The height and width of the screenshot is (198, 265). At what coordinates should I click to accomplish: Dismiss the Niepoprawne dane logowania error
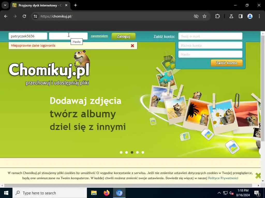[x=132, y=46]
